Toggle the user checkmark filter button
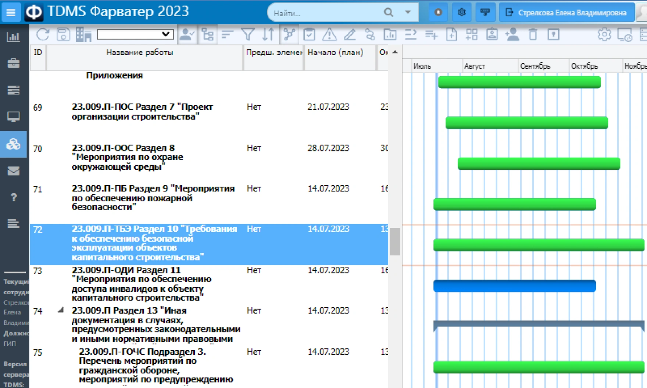 click(x=187, y=35)
